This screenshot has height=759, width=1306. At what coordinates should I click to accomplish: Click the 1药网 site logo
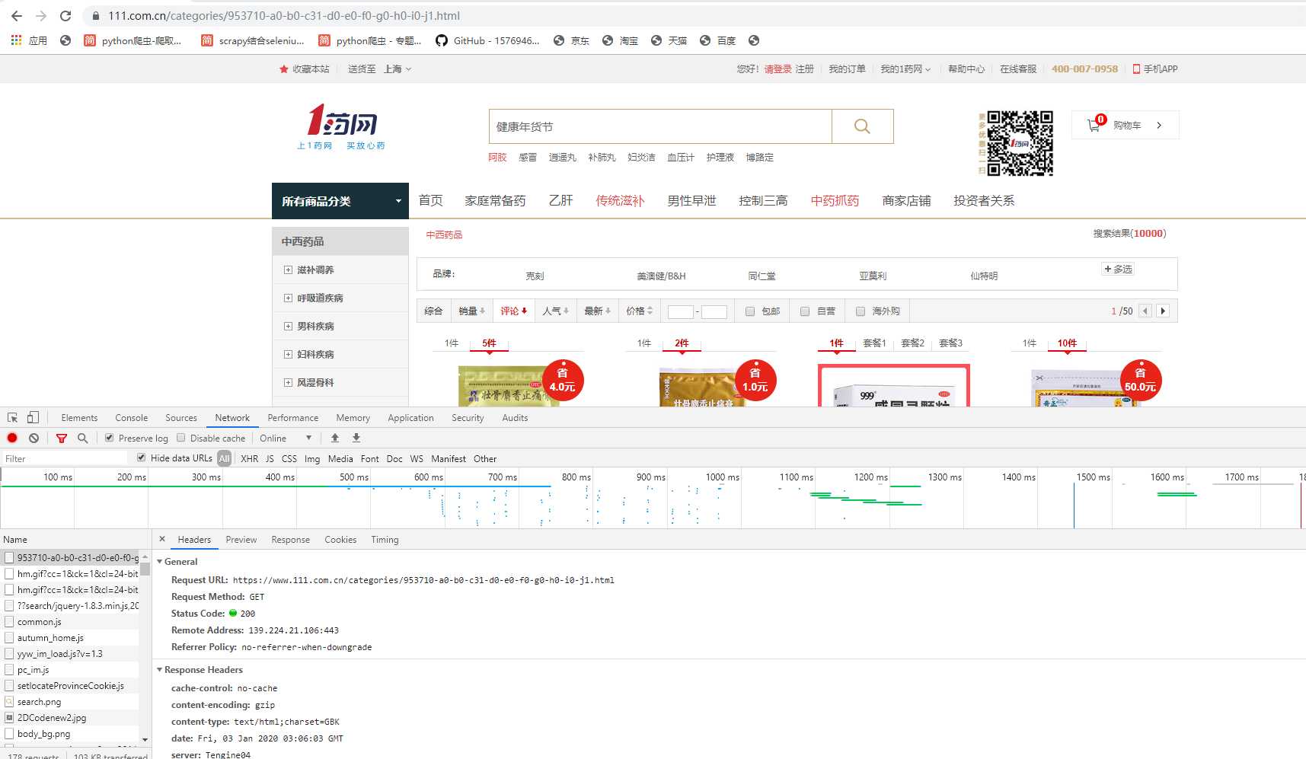(341, 127)
